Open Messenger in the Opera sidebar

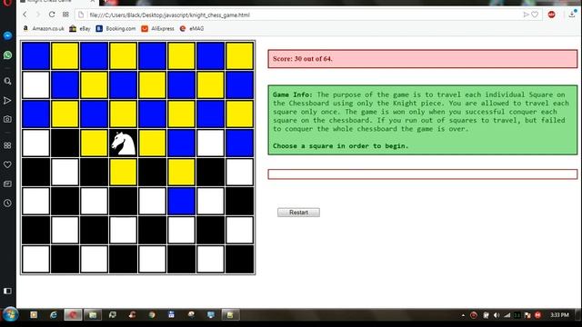[x=7, y=35]
